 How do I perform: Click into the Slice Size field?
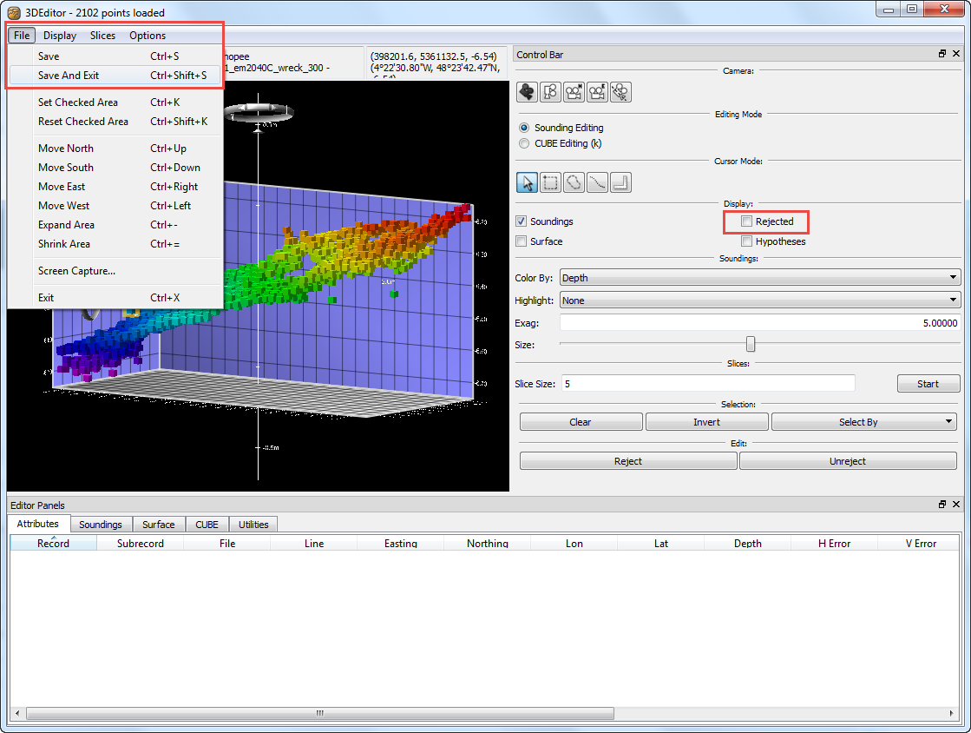tap(707, 384)
